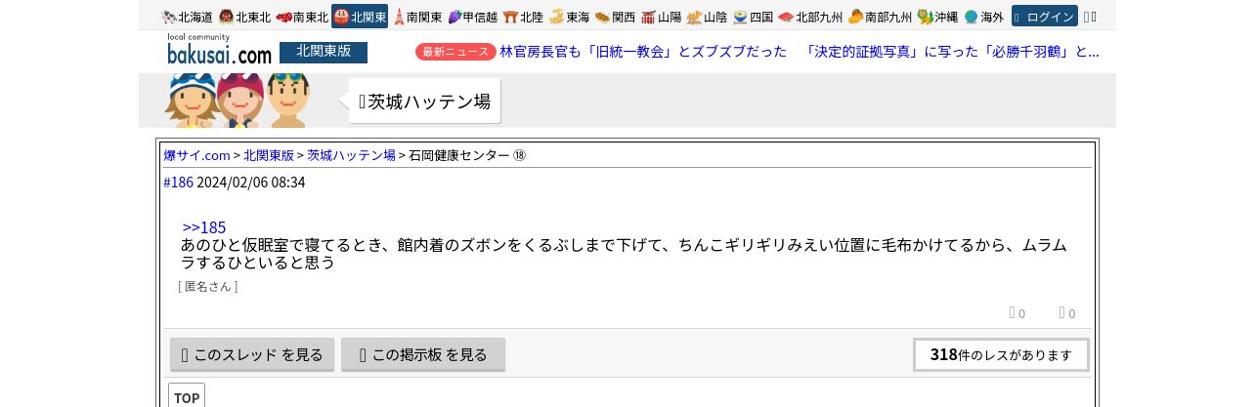
Task: Click the #186 post number link
Action: coord(178,183)
